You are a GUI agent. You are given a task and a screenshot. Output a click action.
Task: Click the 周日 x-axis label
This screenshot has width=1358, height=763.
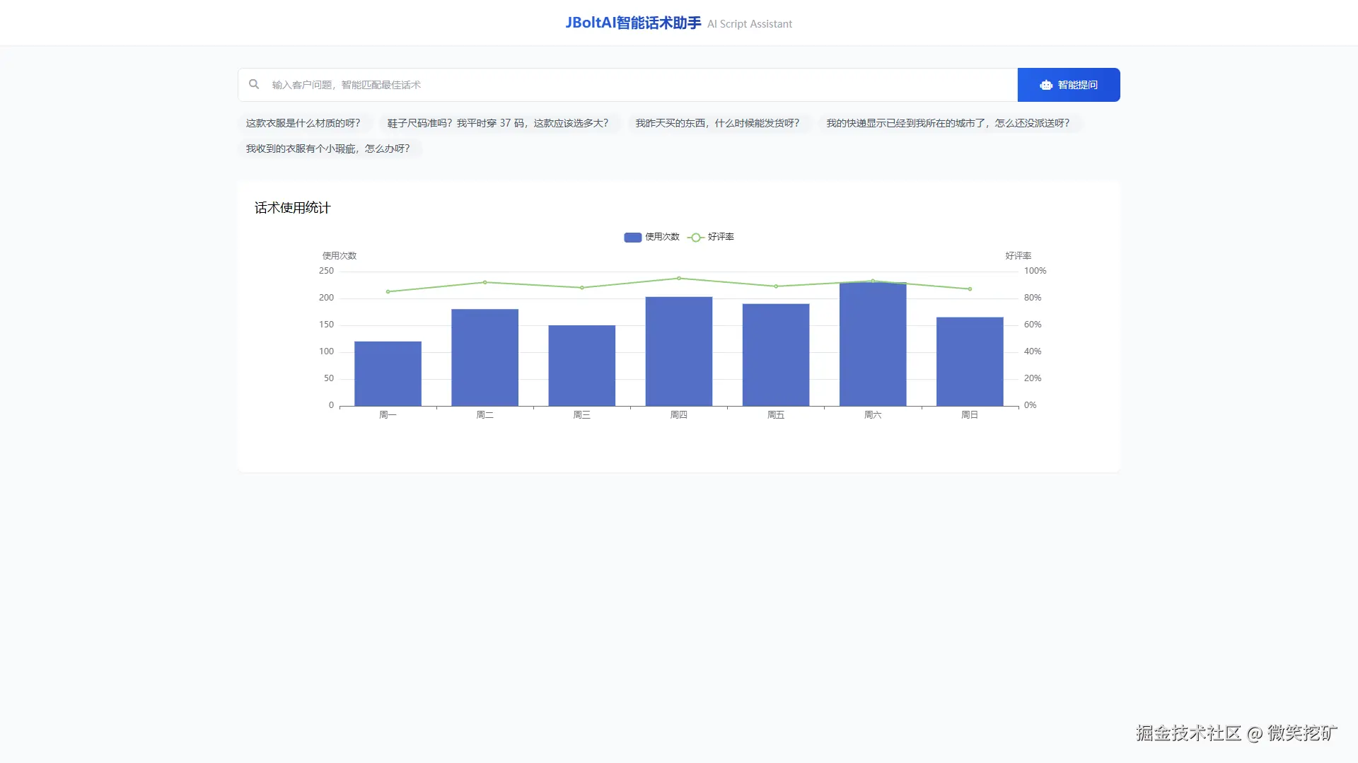(x=970, y=415)
